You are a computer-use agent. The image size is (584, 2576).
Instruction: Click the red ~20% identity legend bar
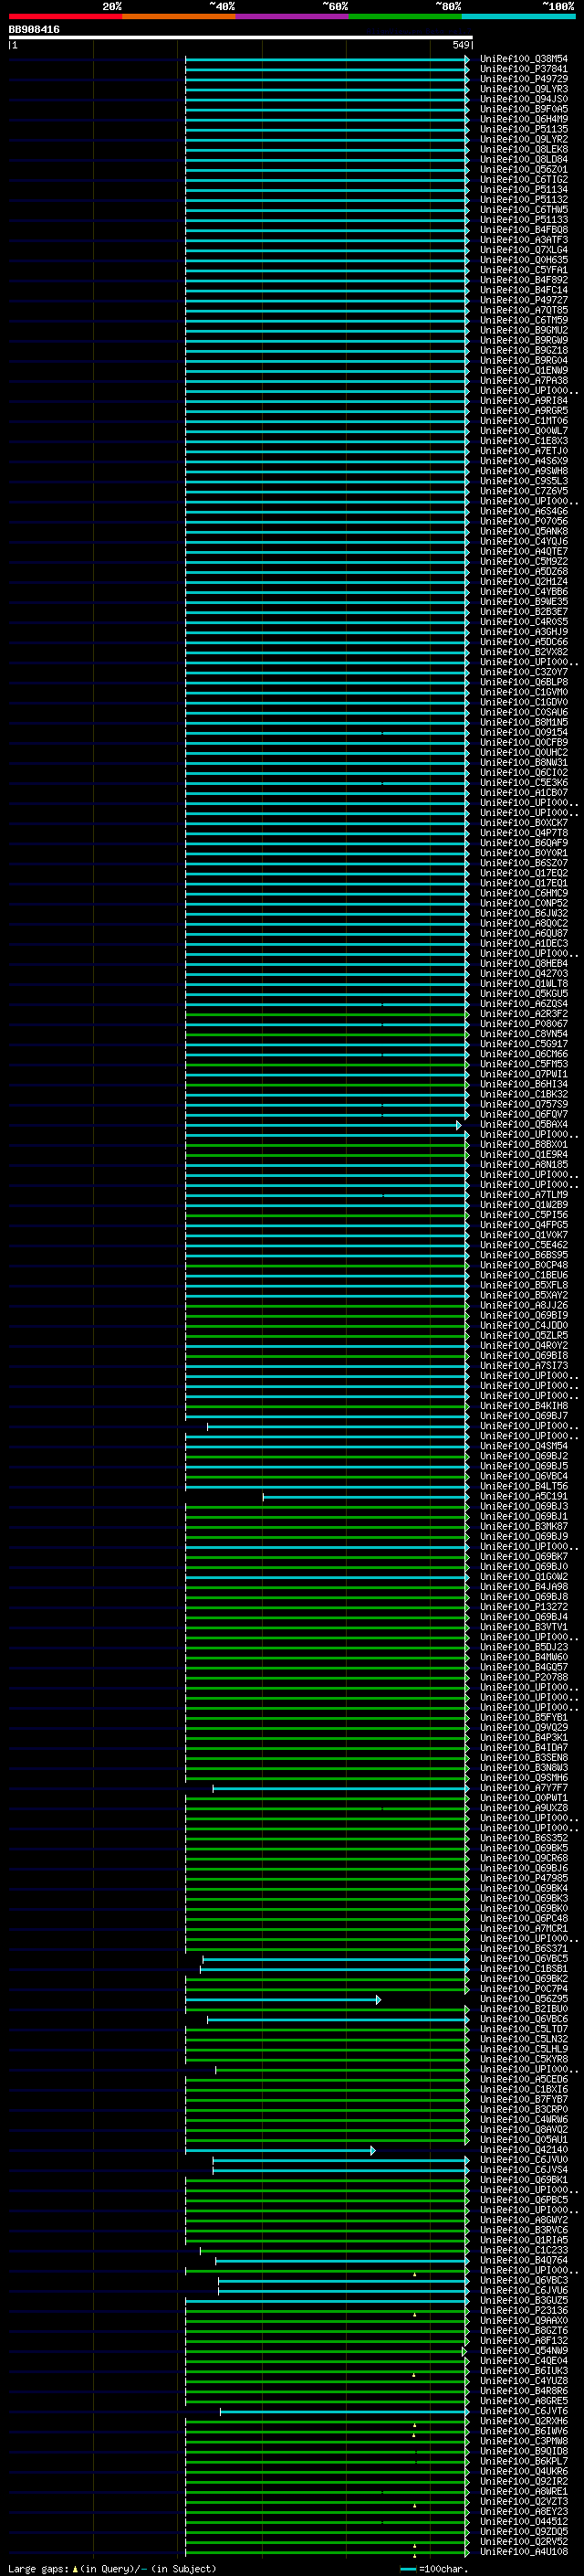[x=65, y=16]
